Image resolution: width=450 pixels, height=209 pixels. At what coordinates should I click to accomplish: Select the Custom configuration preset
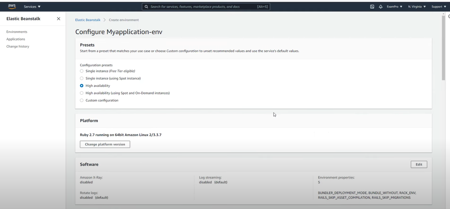click(x=82, y=100)
